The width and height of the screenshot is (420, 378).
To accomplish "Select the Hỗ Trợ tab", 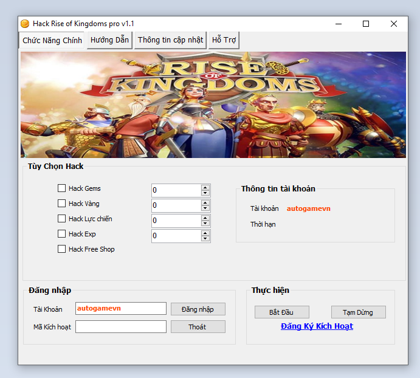I will [224, 40].
